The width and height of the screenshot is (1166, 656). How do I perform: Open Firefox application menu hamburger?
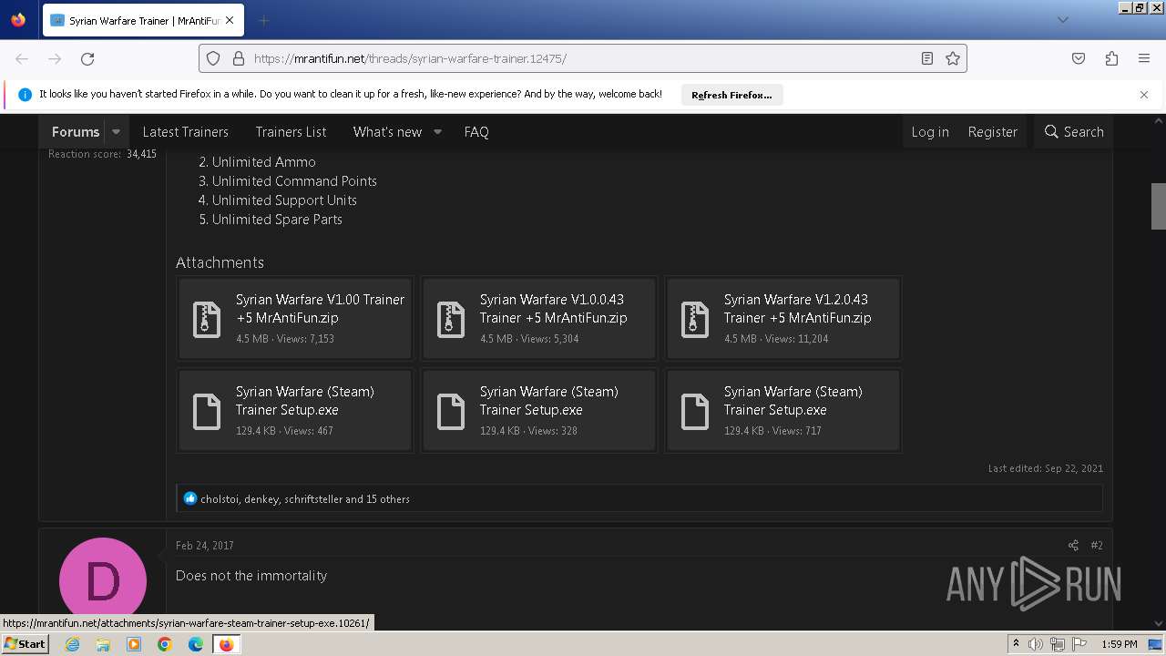1144,58
